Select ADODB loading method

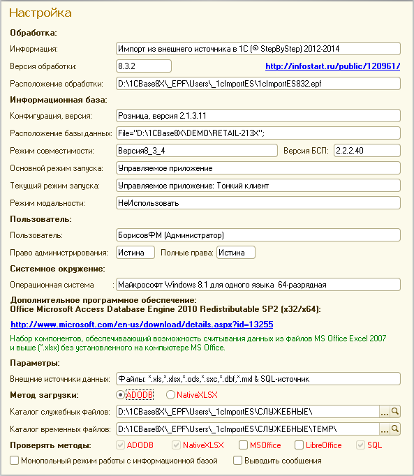click(121, 395)
